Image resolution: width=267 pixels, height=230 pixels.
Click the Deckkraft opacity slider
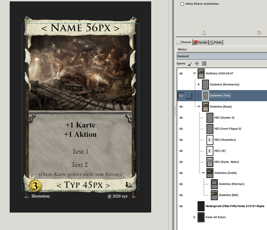pyautogui.click(x=222, y=56)
